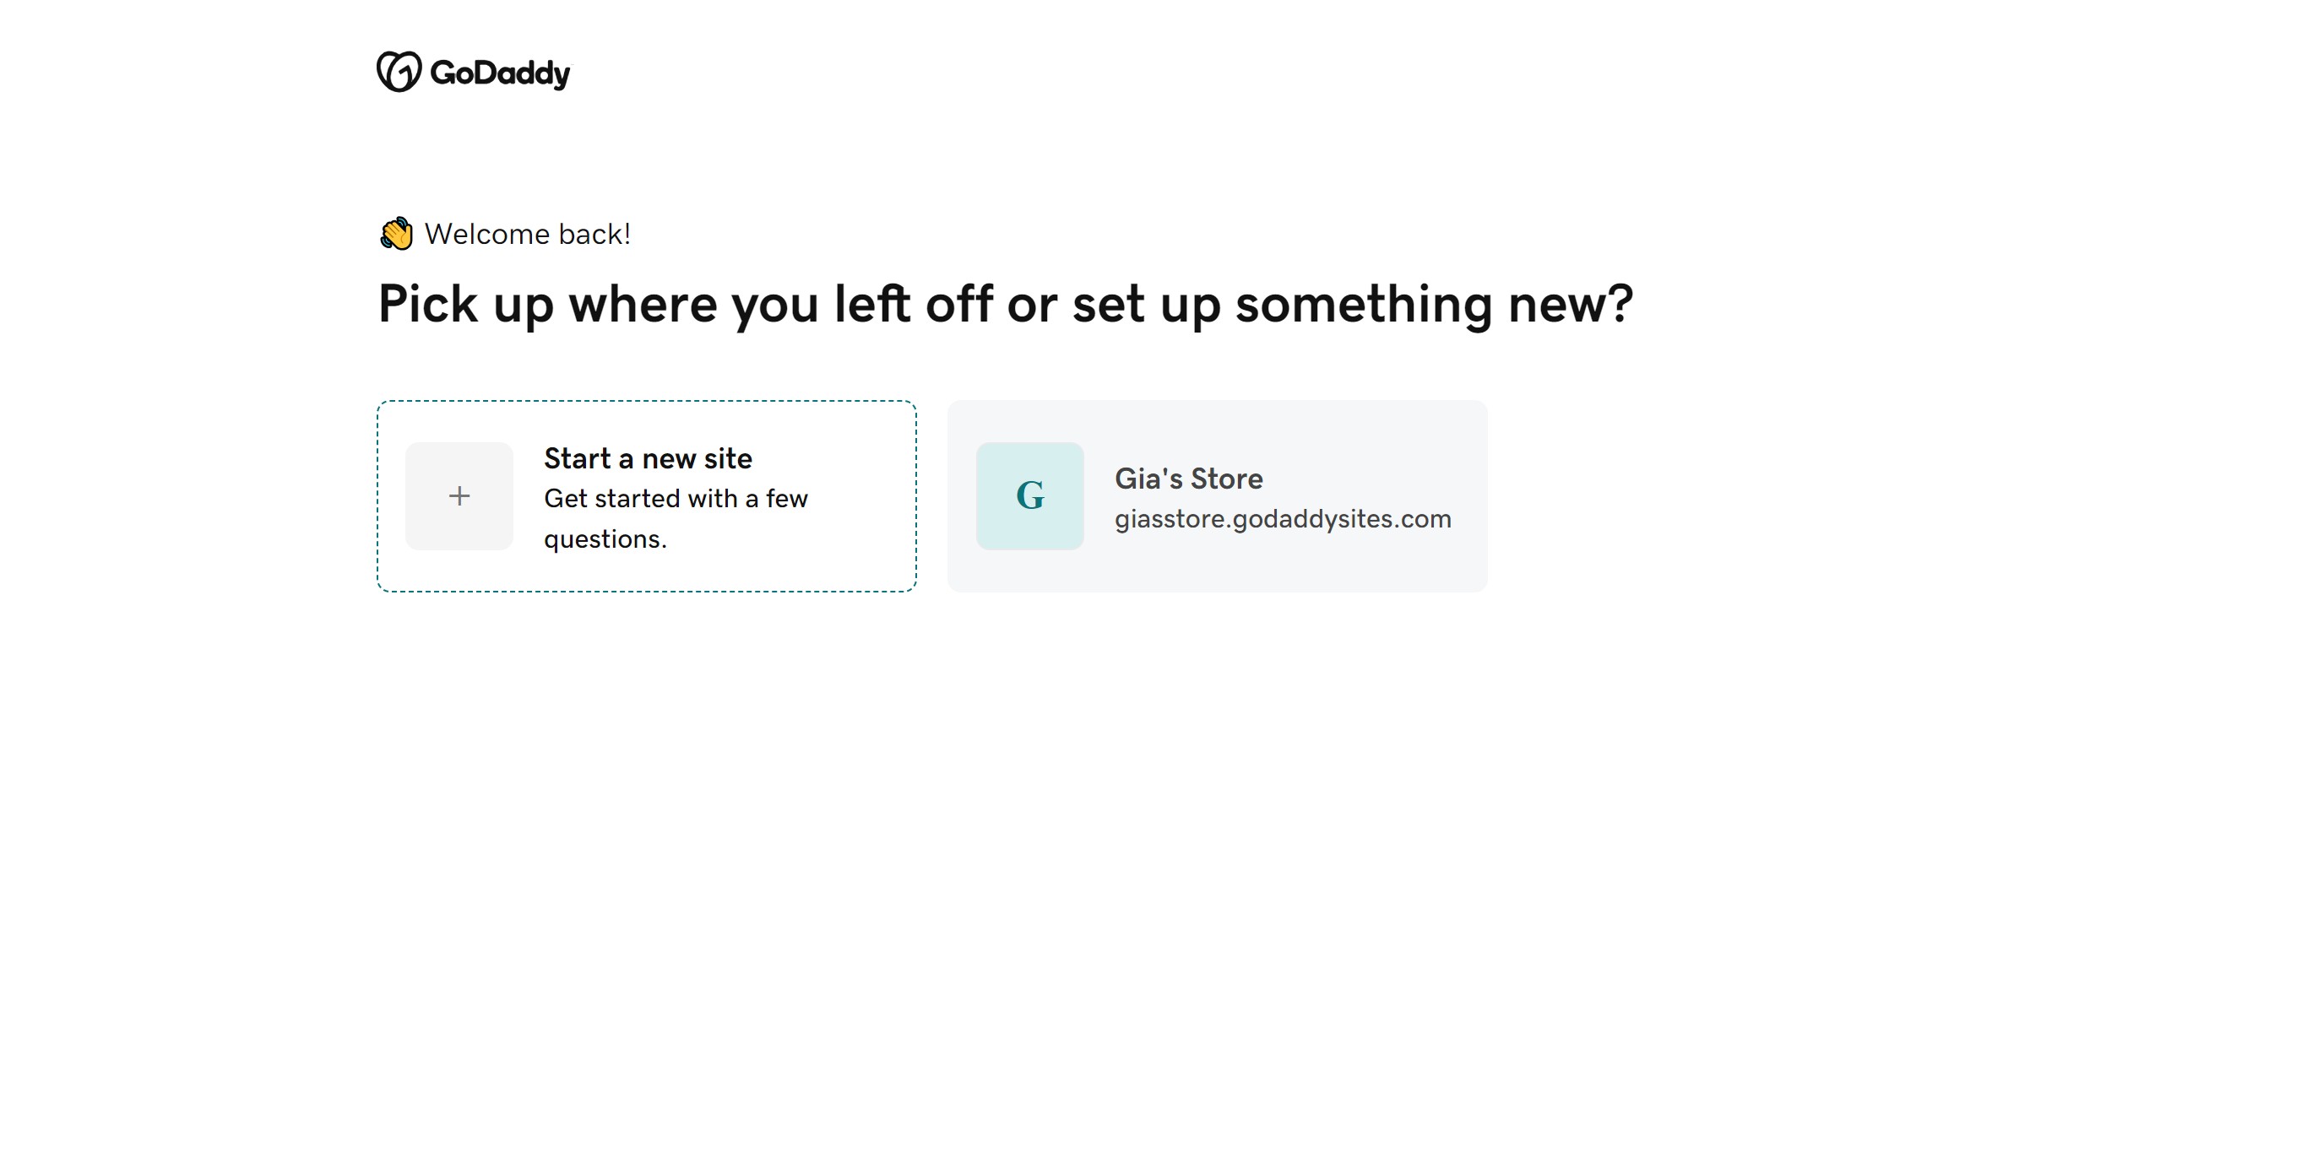Click the giasstore.godaddysites.com address

[x=1283, y=519]
